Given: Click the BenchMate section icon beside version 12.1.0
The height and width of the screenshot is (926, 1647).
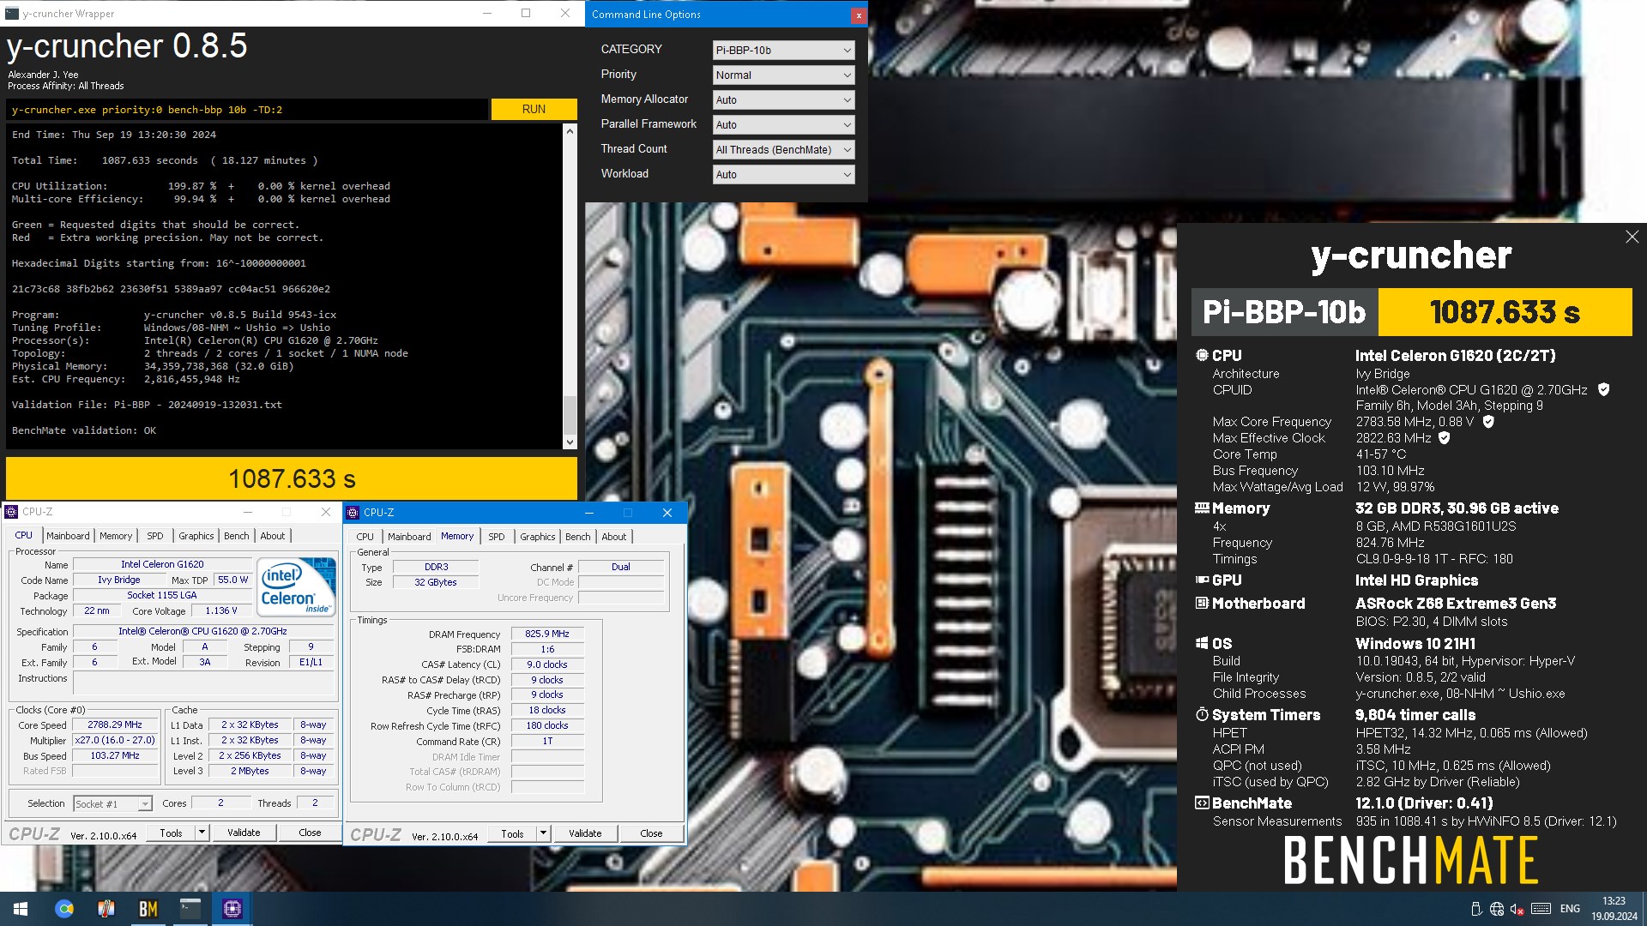Looking at the screenshot, I should [1202, 803].
